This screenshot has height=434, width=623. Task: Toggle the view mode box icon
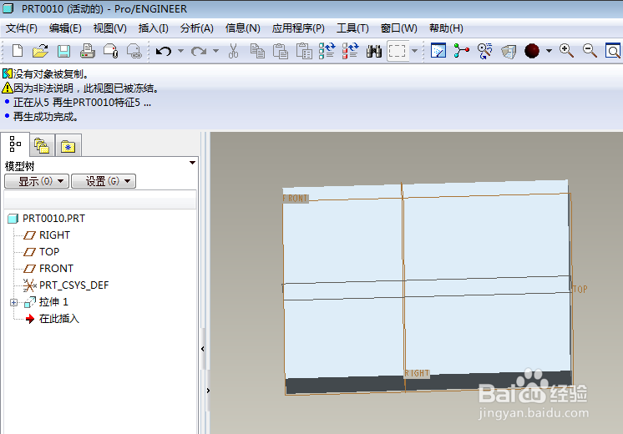coord(509,52)
